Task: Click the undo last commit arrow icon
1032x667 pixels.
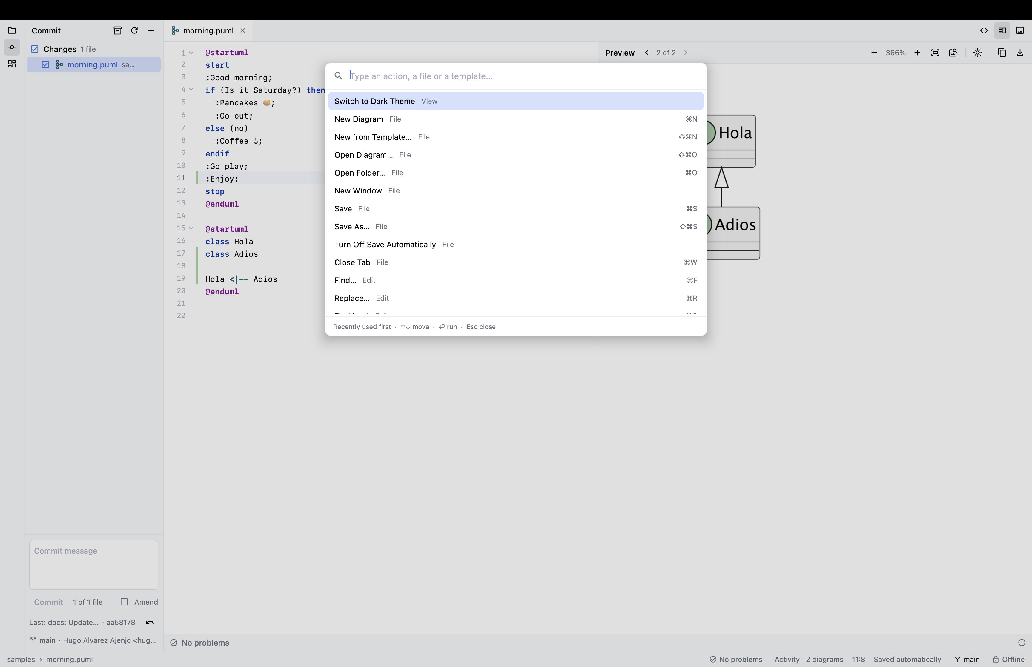Action: click(150, 623)
